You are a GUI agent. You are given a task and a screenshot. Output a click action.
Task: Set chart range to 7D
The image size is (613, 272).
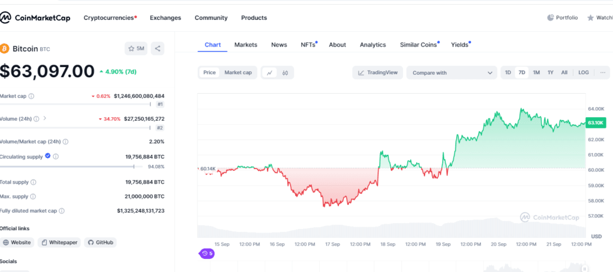(x=521, y=72)
